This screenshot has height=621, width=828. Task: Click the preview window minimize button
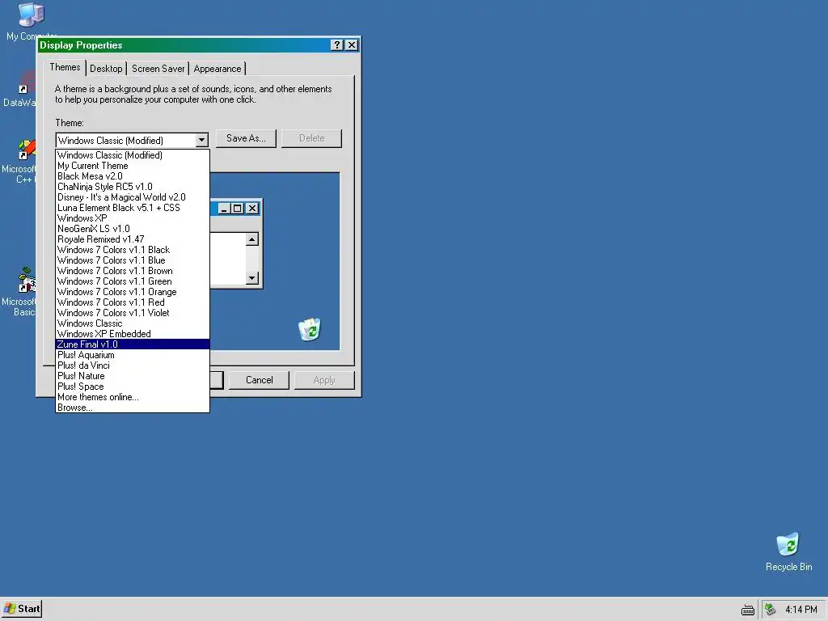(224, 209)
